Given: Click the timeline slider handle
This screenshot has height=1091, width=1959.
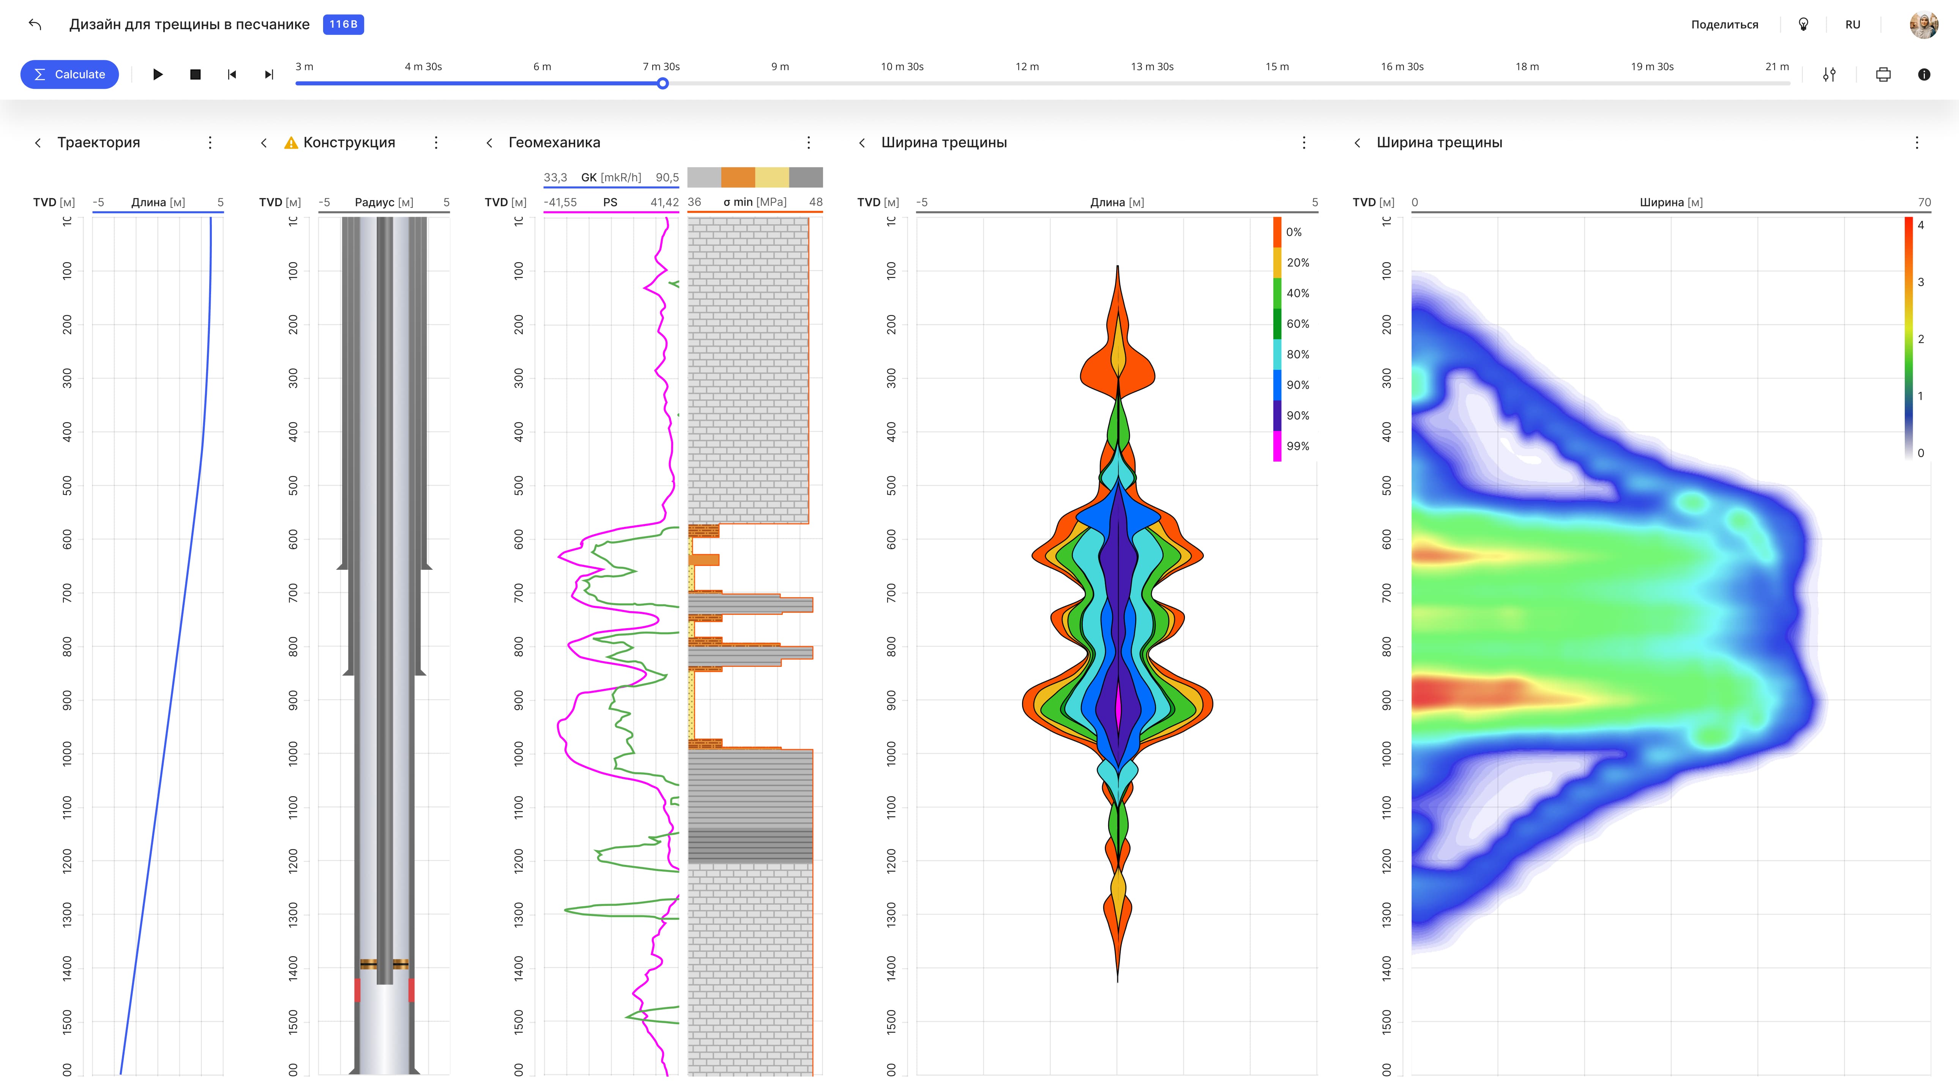Looking at the screenshot, I should tap(662, 83).
